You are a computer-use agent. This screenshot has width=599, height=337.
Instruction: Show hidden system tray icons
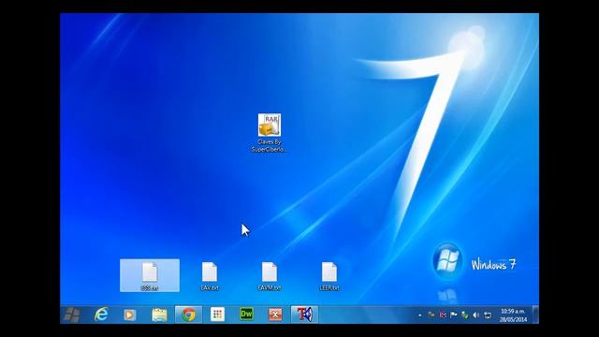click(x=420, y=315)
